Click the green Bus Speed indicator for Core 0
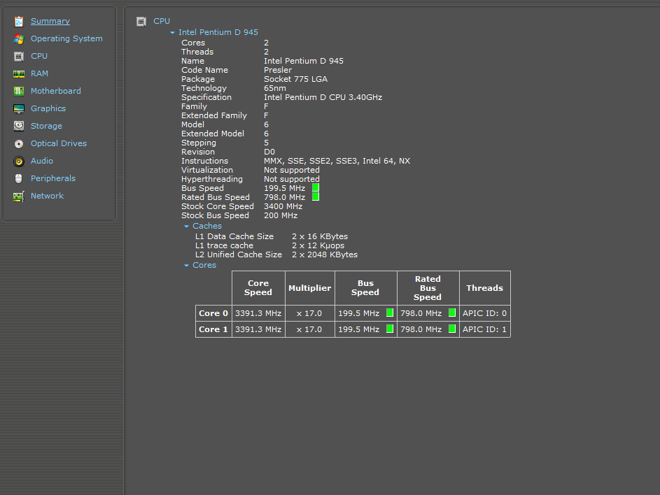Screen dimensions: 660x495 tap(390, 313)
